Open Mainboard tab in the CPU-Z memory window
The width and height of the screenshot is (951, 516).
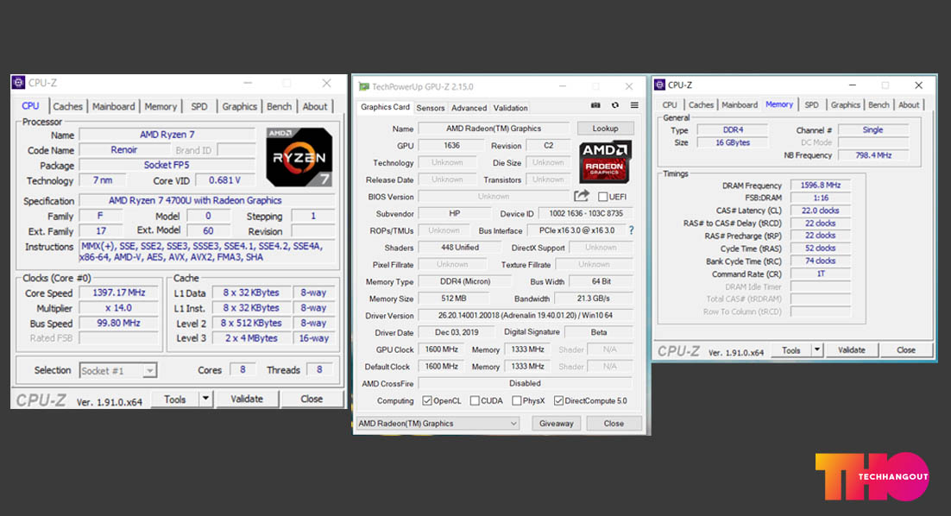coord(740,105)
